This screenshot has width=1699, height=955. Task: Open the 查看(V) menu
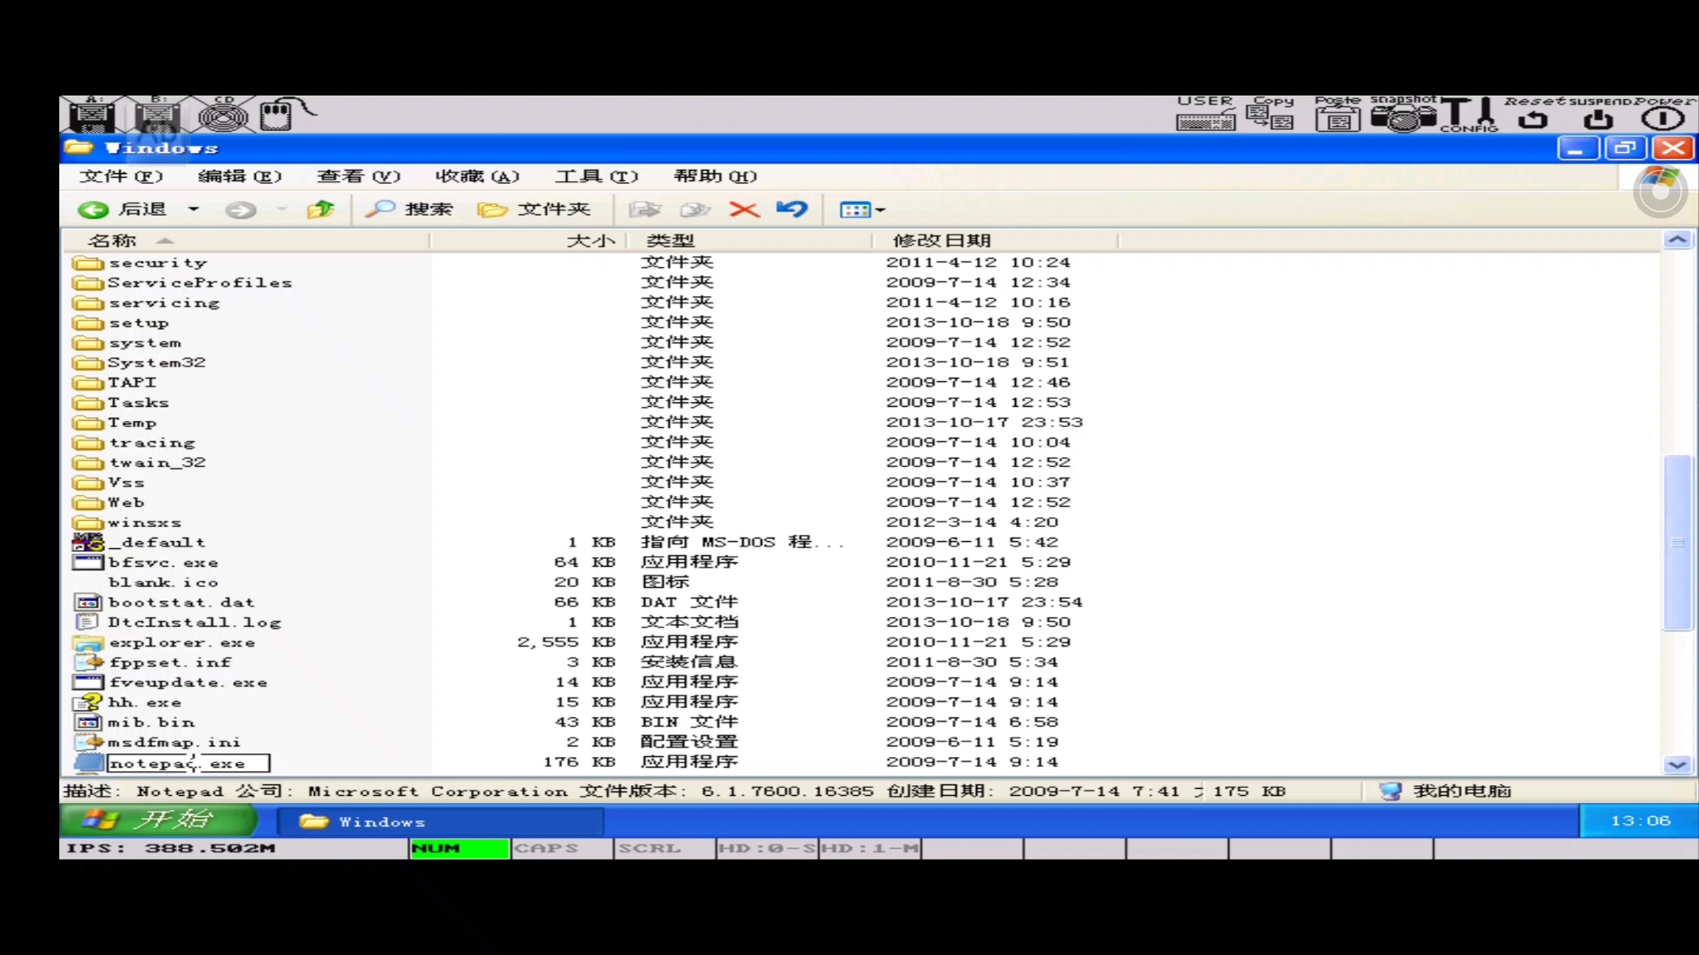pos(358,176)
